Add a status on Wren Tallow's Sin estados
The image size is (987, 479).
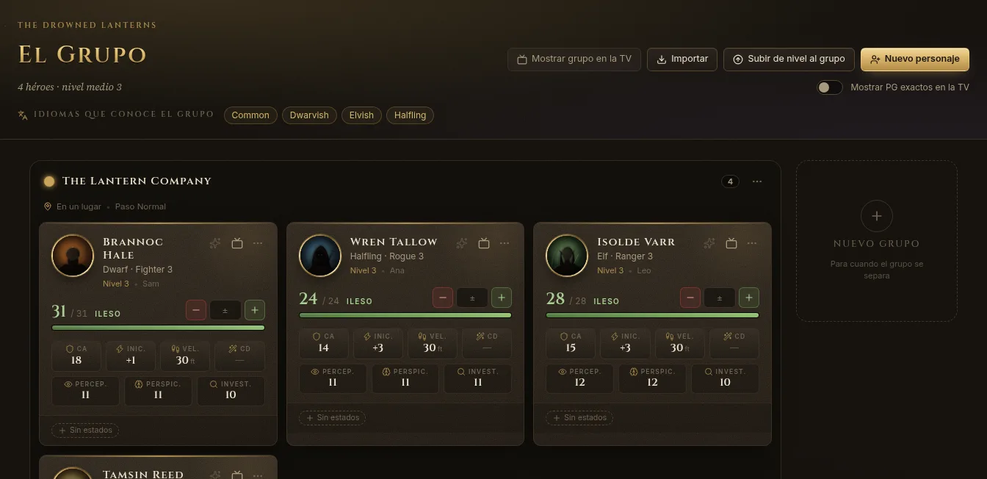point(332,418)
